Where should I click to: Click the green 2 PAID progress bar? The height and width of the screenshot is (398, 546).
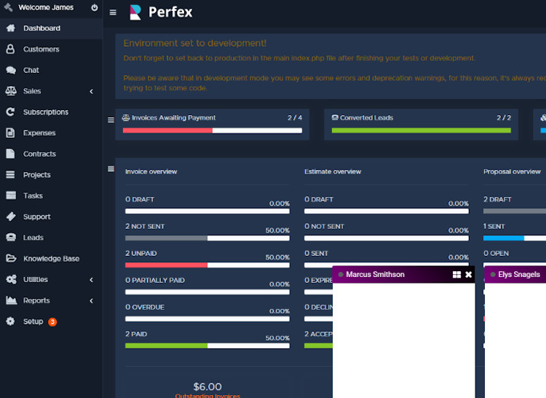(166, 346)
